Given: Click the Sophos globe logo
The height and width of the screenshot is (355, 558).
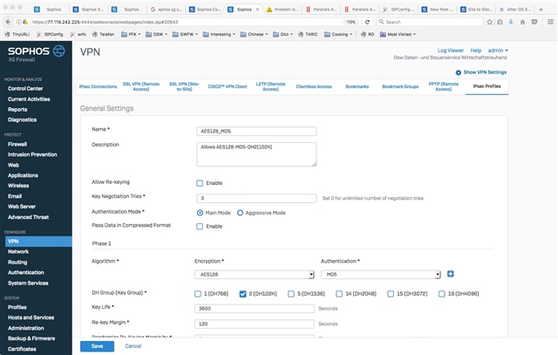Looking at the screenshot, I should coord(59,51).
